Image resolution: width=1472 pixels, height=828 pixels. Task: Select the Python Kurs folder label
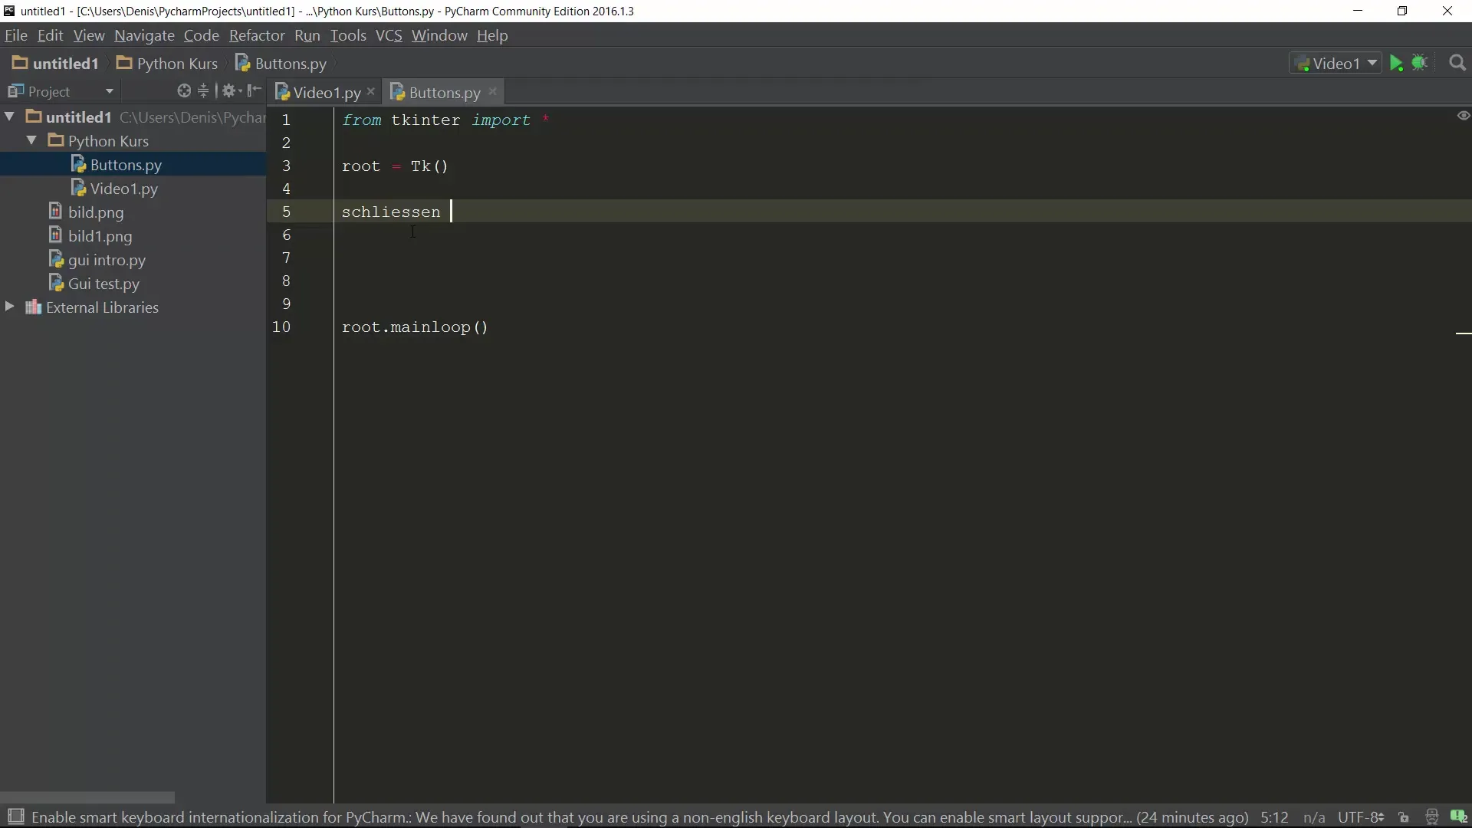pyautogui.click(x=108, y=141)
